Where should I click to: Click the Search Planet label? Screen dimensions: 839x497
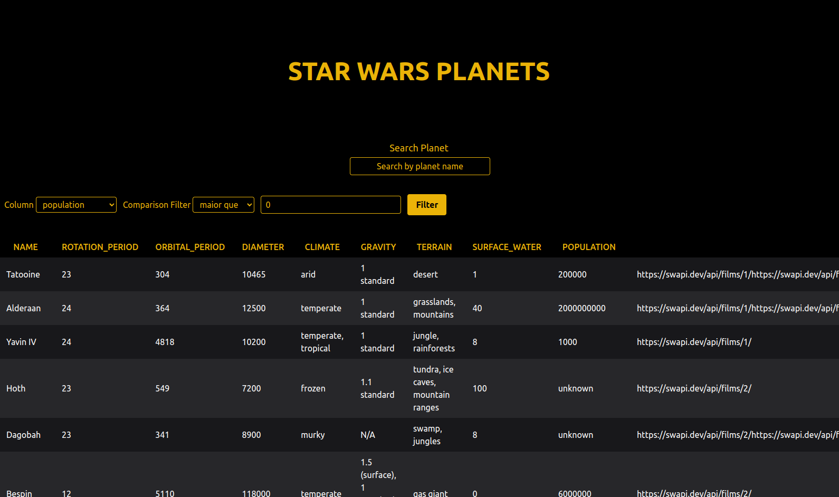click(x=419, y=148)
